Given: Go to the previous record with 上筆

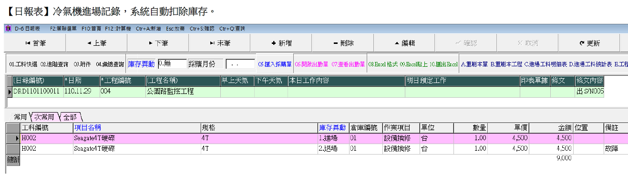Looking at the screenshot, I should [96, 43].
